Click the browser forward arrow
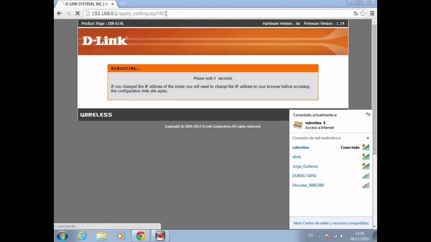 click(68, 13)
